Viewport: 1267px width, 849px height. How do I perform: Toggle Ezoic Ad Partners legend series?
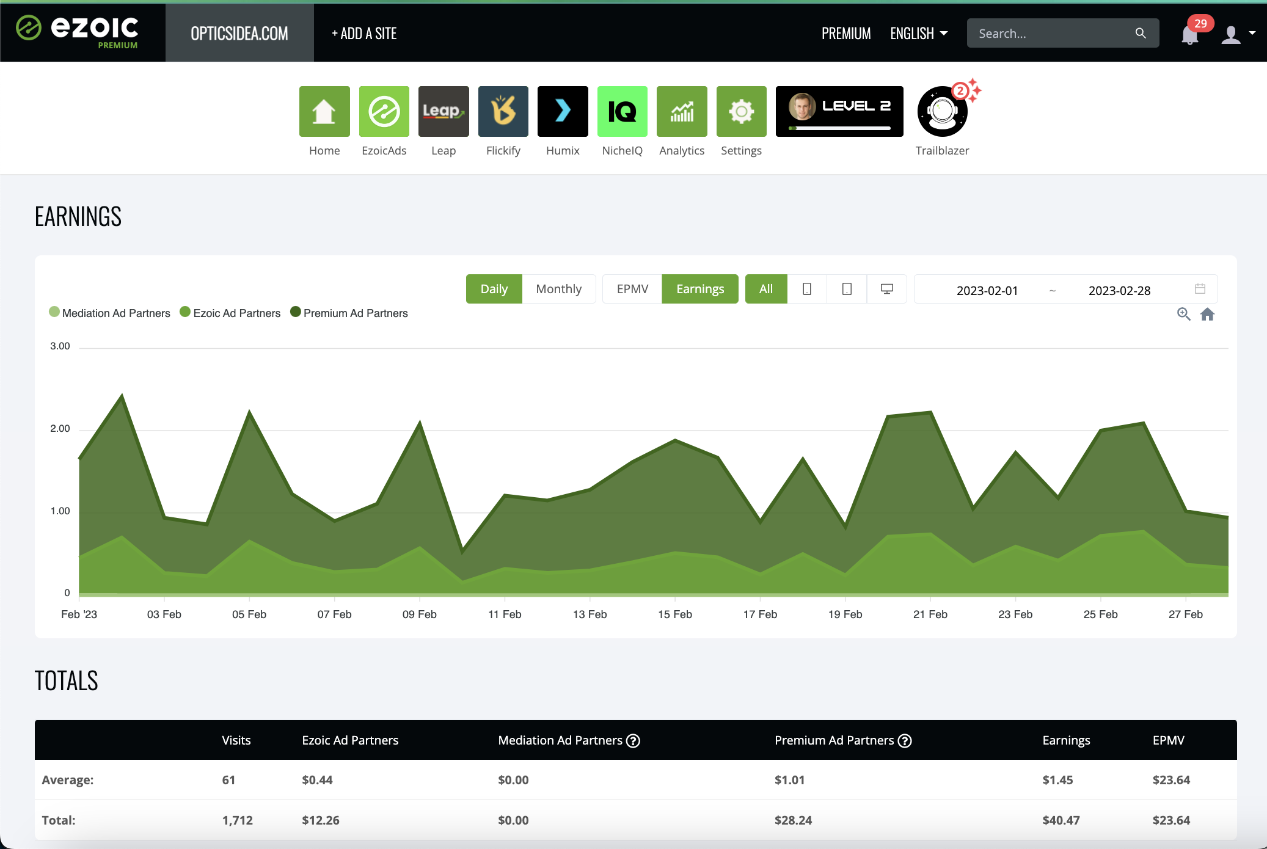(x=230, y=313)
